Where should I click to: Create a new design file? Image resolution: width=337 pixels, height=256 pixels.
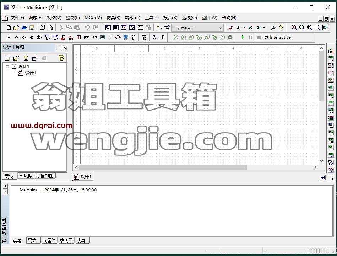[9, 27]
